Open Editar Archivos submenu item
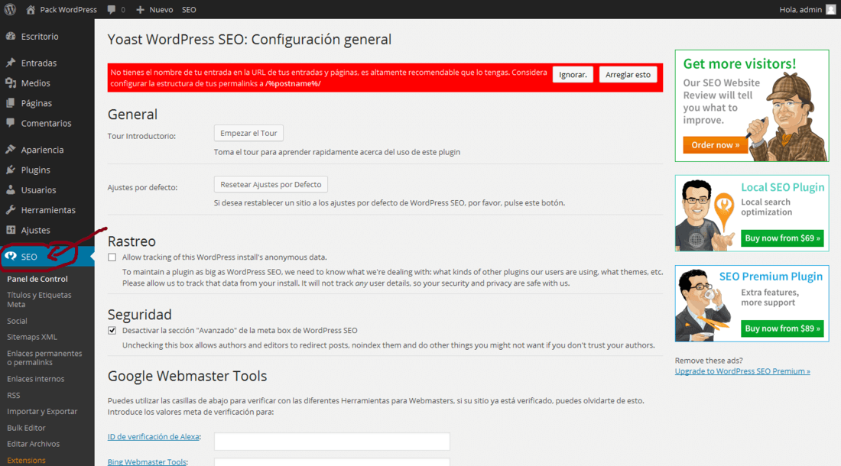The height and width of the screenshot is (466, 841). pyautogui.click(x=33, y=444)
